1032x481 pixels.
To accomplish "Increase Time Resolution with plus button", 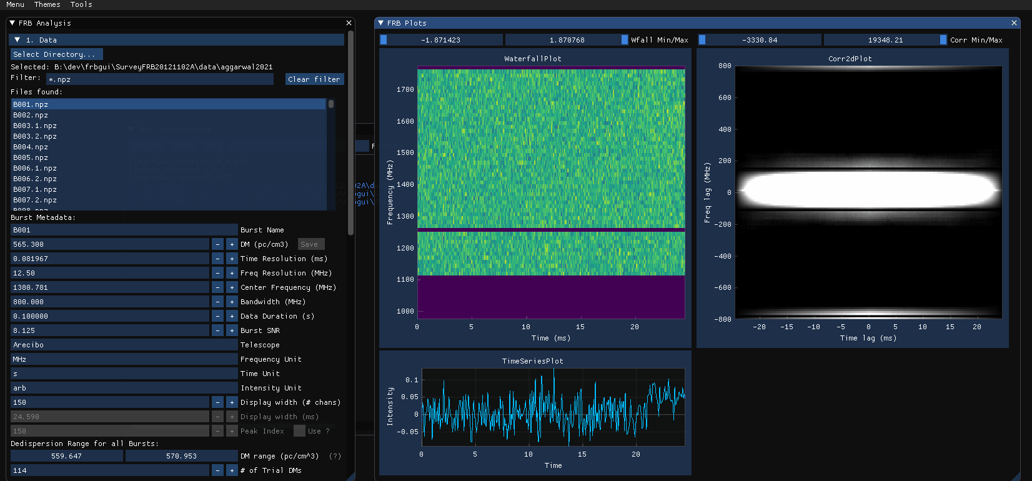I will point(232,259).
